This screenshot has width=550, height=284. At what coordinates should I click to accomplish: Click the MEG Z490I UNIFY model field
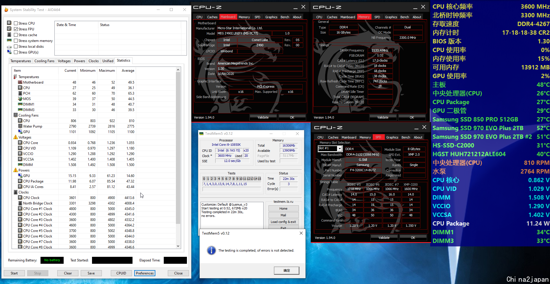coord(244,33)
